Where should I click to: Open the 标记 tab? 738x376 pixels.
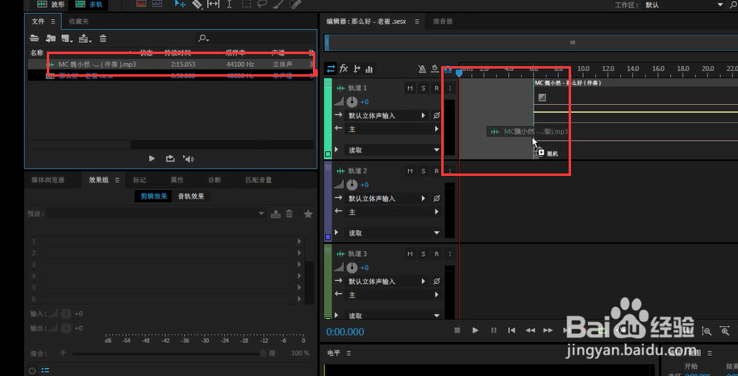click(140, 180)
